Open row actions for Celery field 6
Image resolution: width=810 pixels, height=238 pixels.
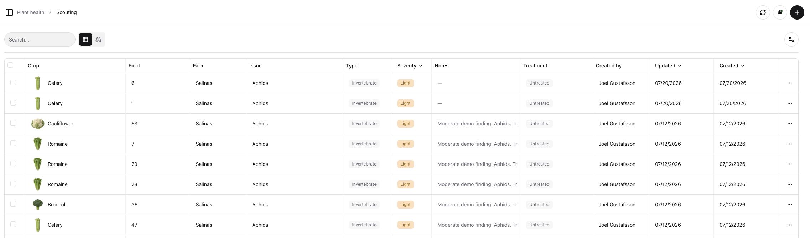tap(789, 83)
